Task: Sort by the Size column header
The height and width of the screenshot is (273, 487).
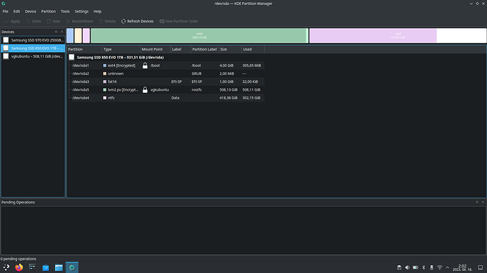Action: pos(230,49)
